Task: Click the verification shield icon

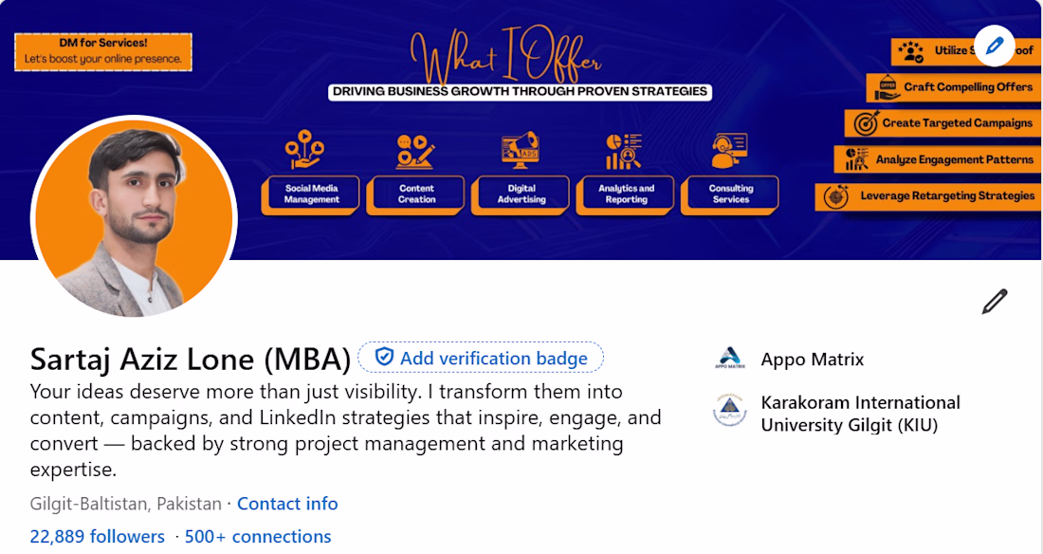Action: tap(384, 358)
